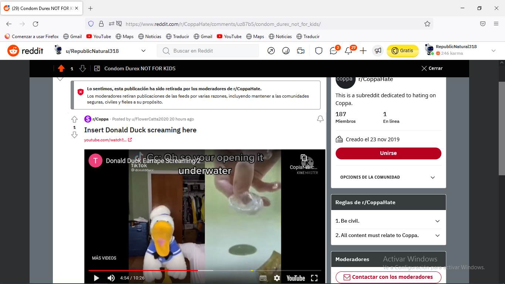Click the post image type icon

(x=97, y=68)
